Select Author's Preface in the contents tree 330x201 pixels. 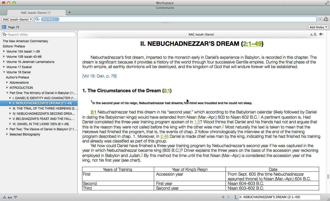click(17, 77)
